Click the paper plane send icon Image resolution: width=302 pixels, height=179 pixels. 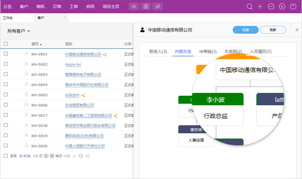point(157,6)
